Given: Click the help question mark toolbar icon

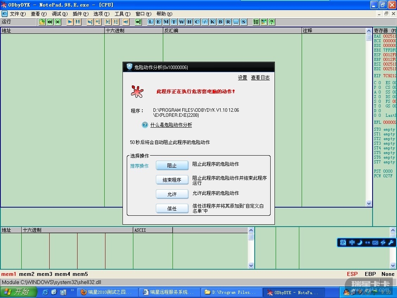Looking at the screenshot, I should [272, 22].
